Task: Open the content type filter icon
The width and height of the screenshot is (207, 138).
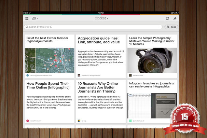Action: tap(35, 18)
